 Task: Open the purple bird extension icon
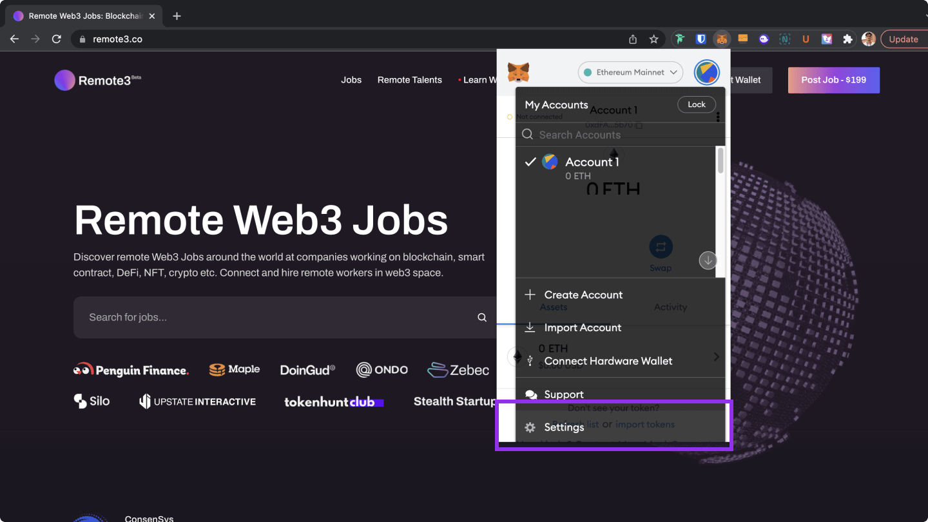point(826,39)
